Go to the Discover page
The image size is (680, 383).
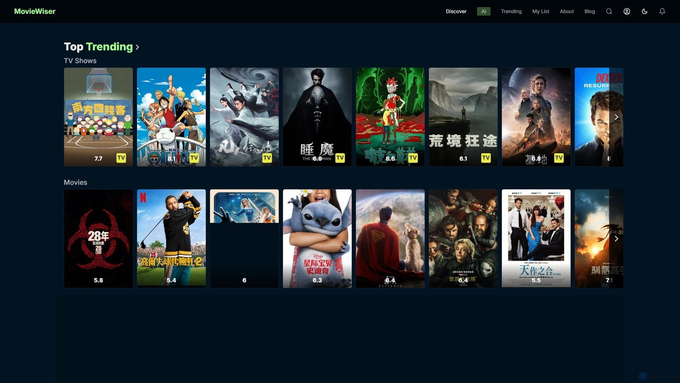coord(456,11)
